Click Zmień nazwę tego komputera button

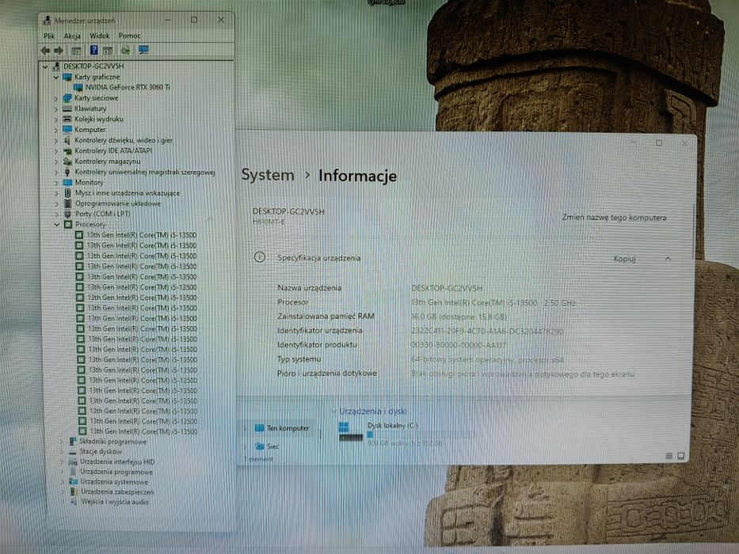tap(614, 218)
